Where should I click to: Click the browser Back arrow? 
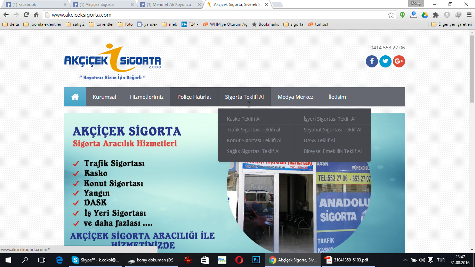point(6,15)
